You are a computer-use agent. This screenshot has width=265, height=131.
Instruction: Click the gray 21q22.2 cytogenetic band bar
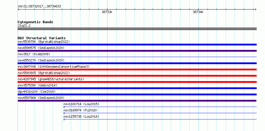(x=137, y=29)
